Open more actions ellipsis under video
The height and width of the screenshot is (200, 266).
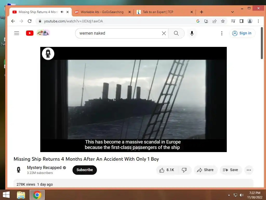point(249,170)
